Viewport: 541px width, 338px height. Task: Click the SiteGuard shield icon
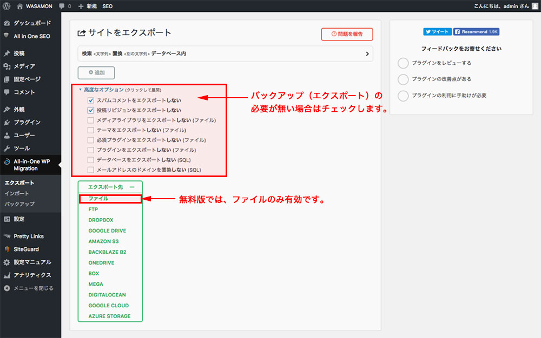point(7,249)
